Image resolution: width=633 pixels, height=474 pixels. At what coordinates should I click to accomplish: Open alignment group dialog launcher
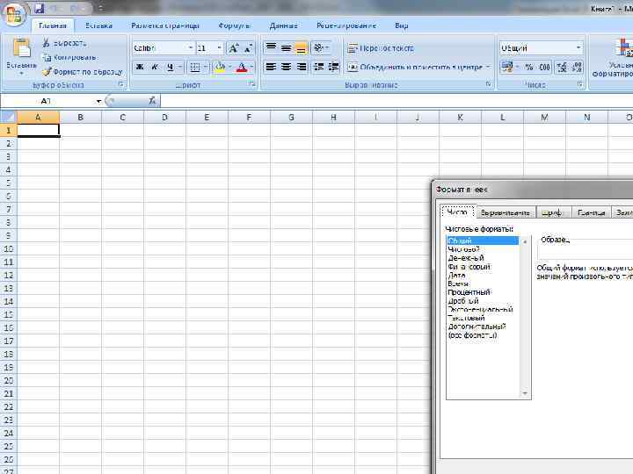[488, 84]
